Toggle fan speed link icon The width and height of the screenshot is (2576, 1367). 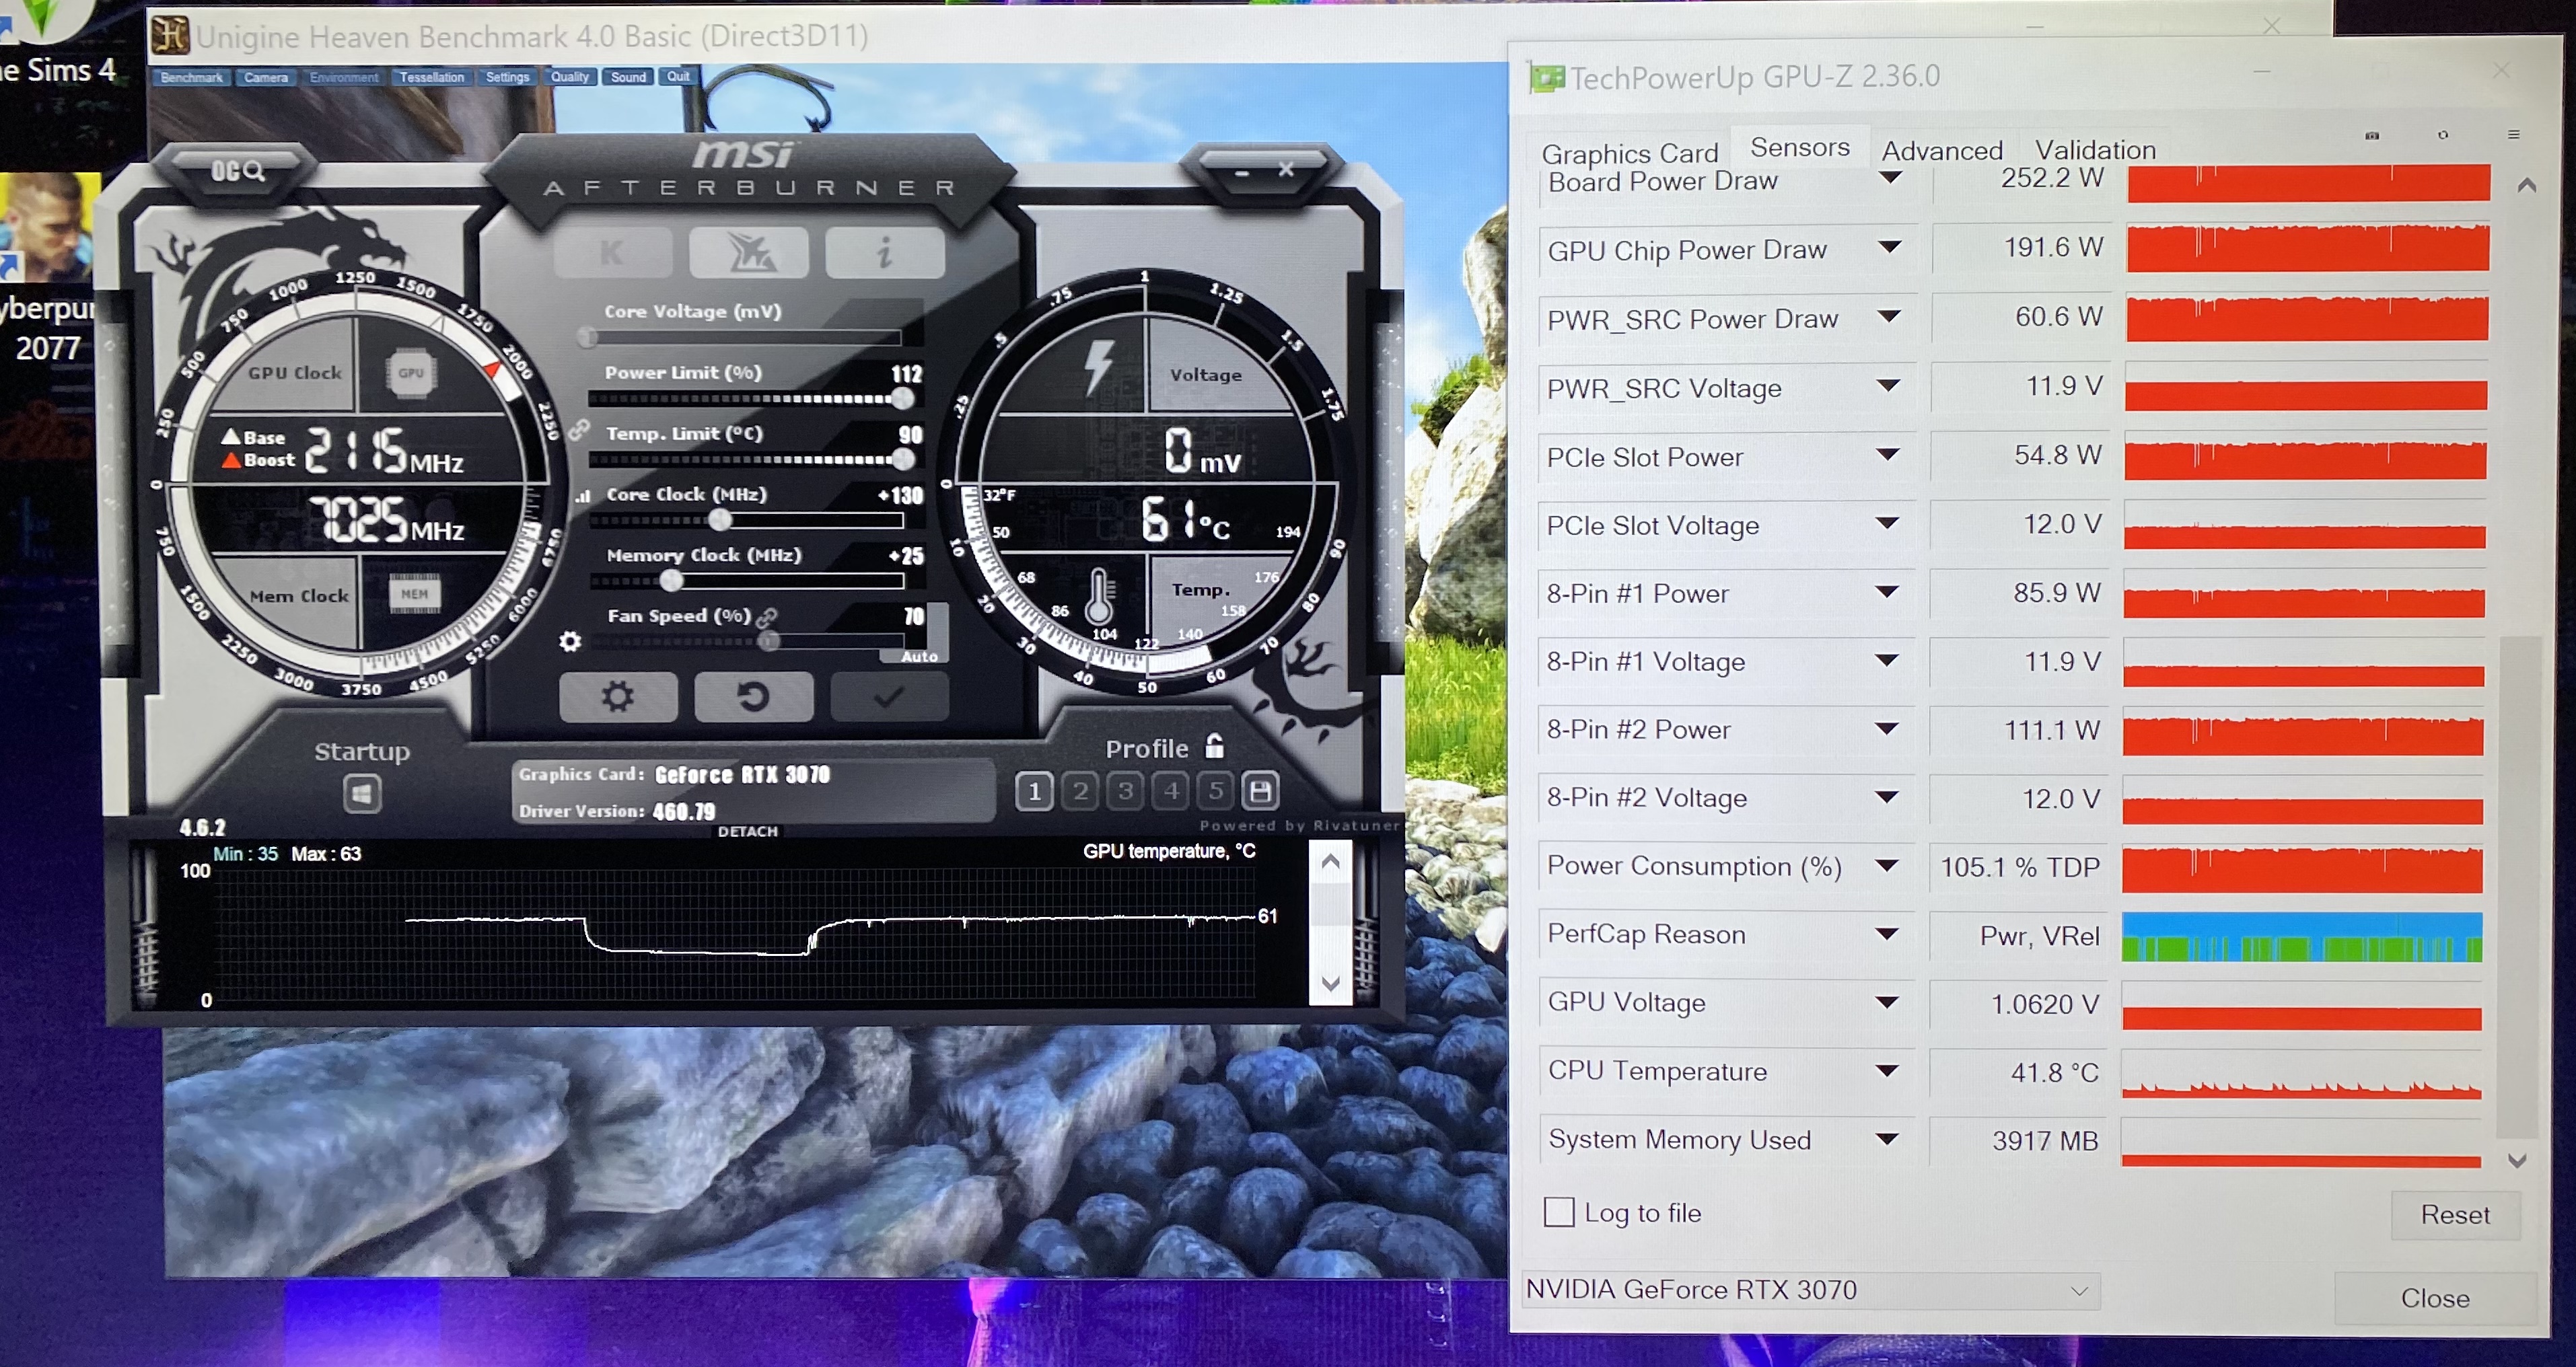click(767, 617)
